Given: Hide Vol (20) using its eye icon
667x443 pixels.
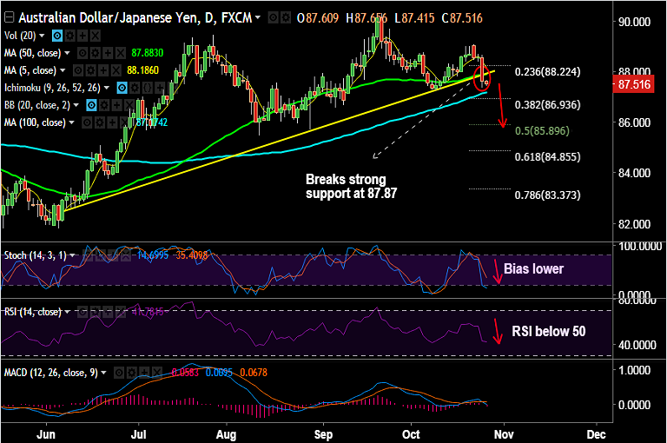Looking at the screenshot, I should tap(57, 36).
